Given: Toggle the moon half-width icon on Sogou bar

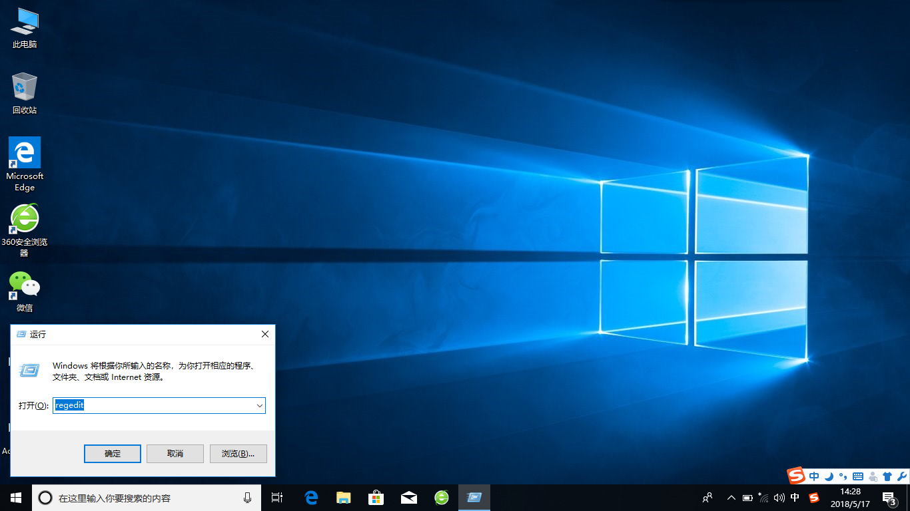Looking at the screenshot, I should click(829, 476).
